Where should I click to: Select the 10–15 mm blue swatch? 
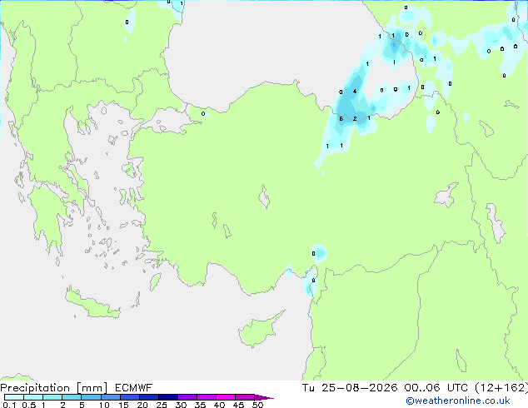coord(110,397)
